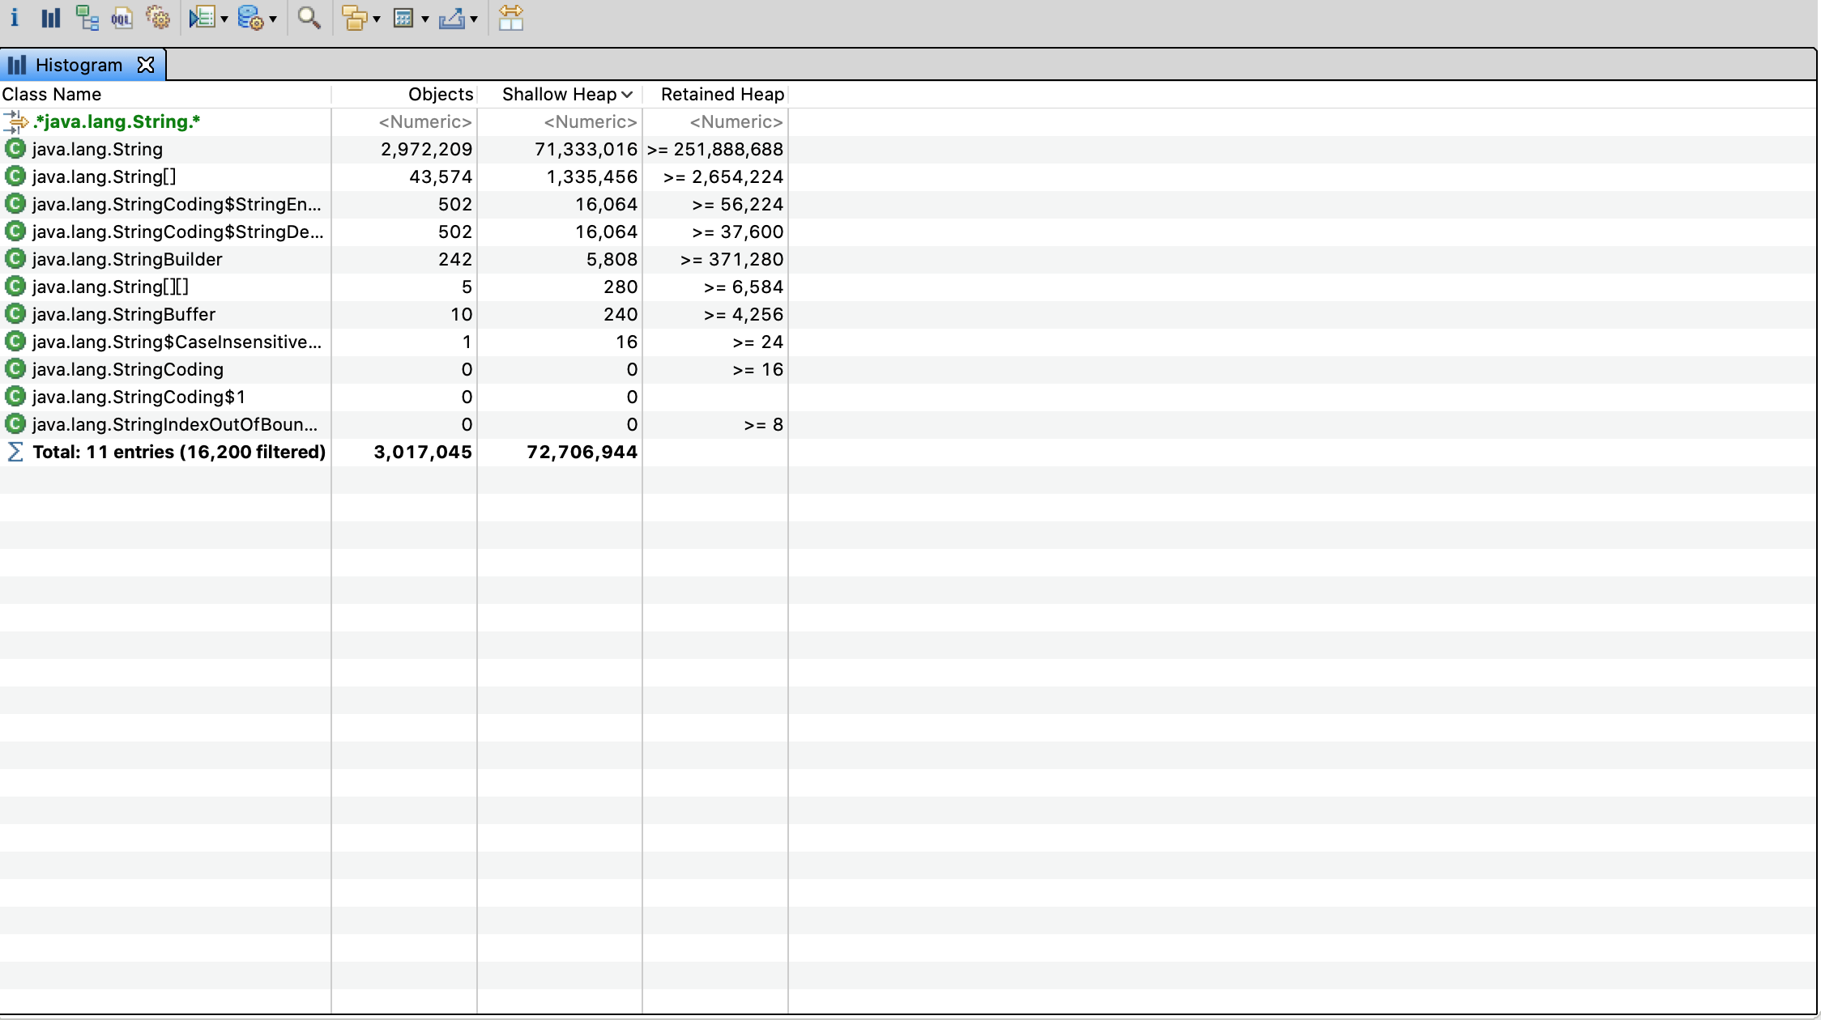
Task: Select the java.lang.StringCoding$1 row
Action: point(394,397)
